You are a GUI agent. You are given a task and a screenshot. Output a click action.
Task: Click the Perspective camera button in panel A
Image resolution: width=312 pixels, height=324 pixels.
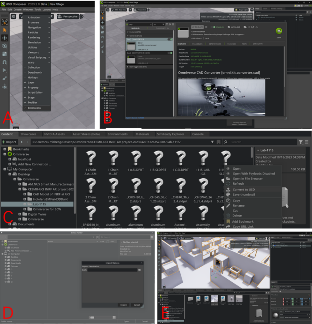click(68, 17)
